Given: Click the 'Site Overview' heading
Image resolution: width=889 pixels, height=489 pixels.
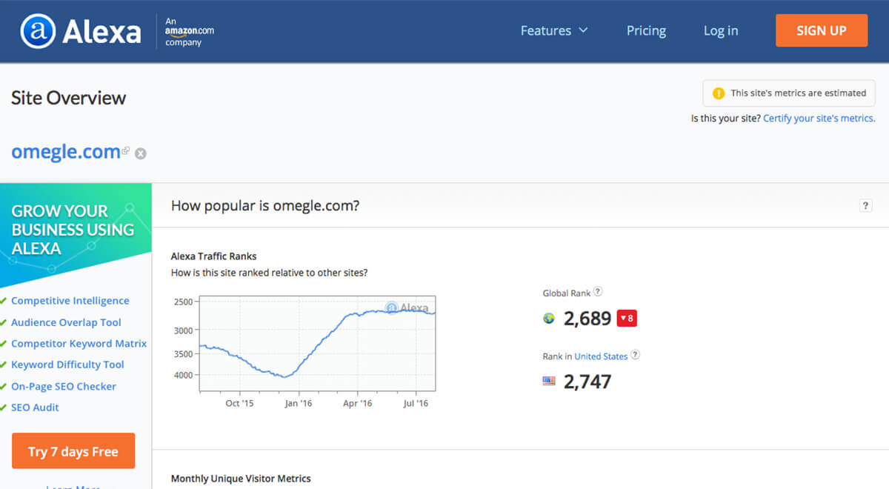Looking at the screenshot, I should [69, 98].
